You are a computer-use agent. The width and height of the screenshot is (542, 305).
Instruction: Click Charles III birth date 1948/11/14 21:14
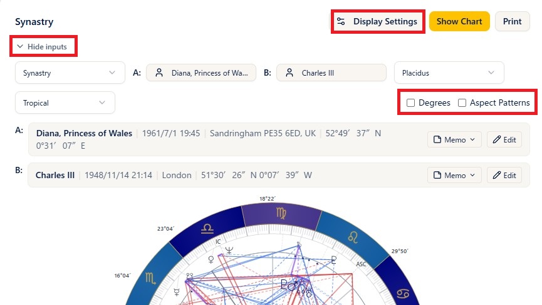point(118,175)
